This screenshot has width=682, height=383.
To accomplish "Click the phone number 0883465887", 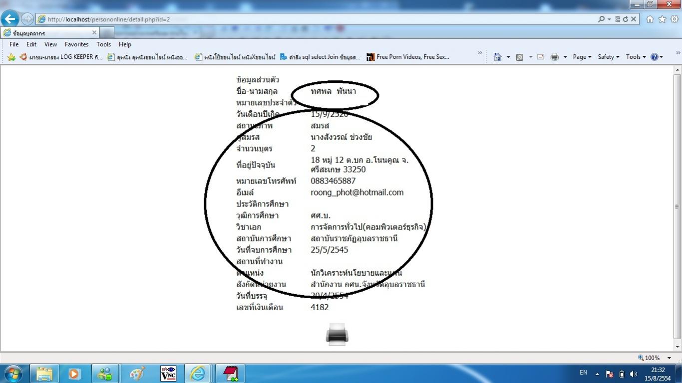I will pos(333,181).
